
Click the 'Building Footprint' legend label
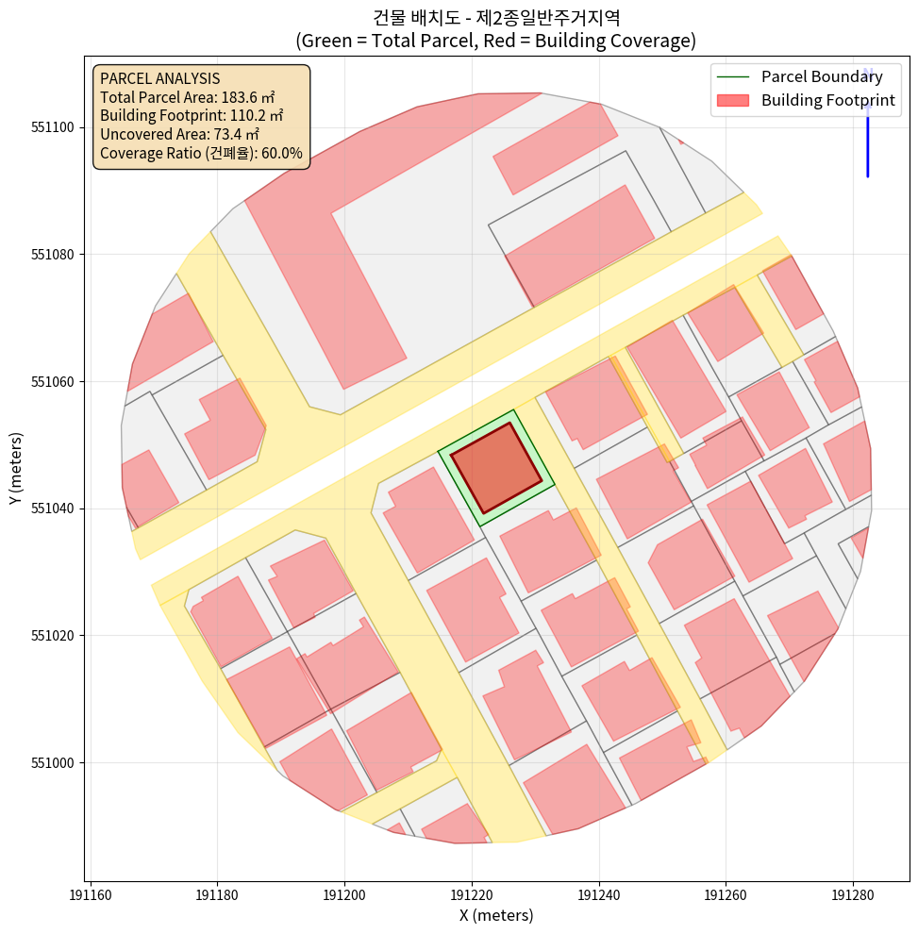[827, 100]
